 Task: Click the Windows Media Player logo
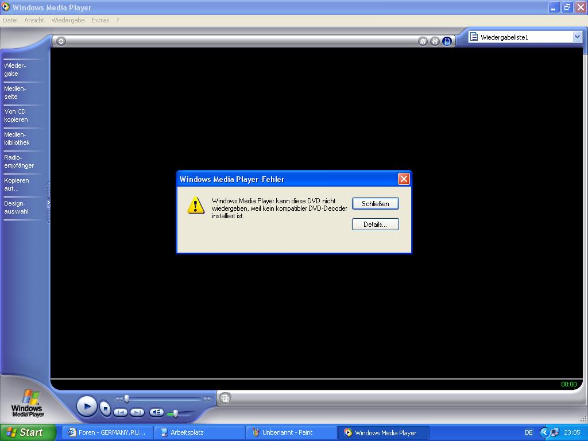click(x=28, y=404)
